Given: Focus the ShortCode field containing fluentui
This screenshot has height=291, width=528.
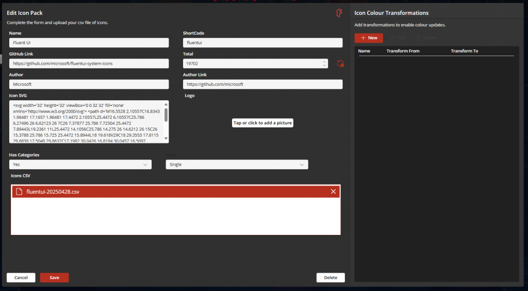Looking at the screenshot, I should click(x=262, y=43).
